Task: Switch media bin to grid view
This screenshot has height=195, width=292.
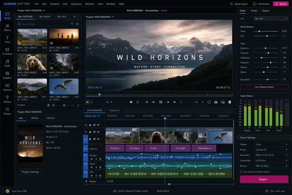Action: (48, 105)
